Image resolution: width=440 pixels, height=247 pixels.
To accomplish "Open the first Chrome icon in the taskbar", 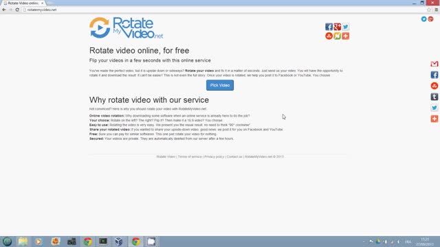I will 87,242.
